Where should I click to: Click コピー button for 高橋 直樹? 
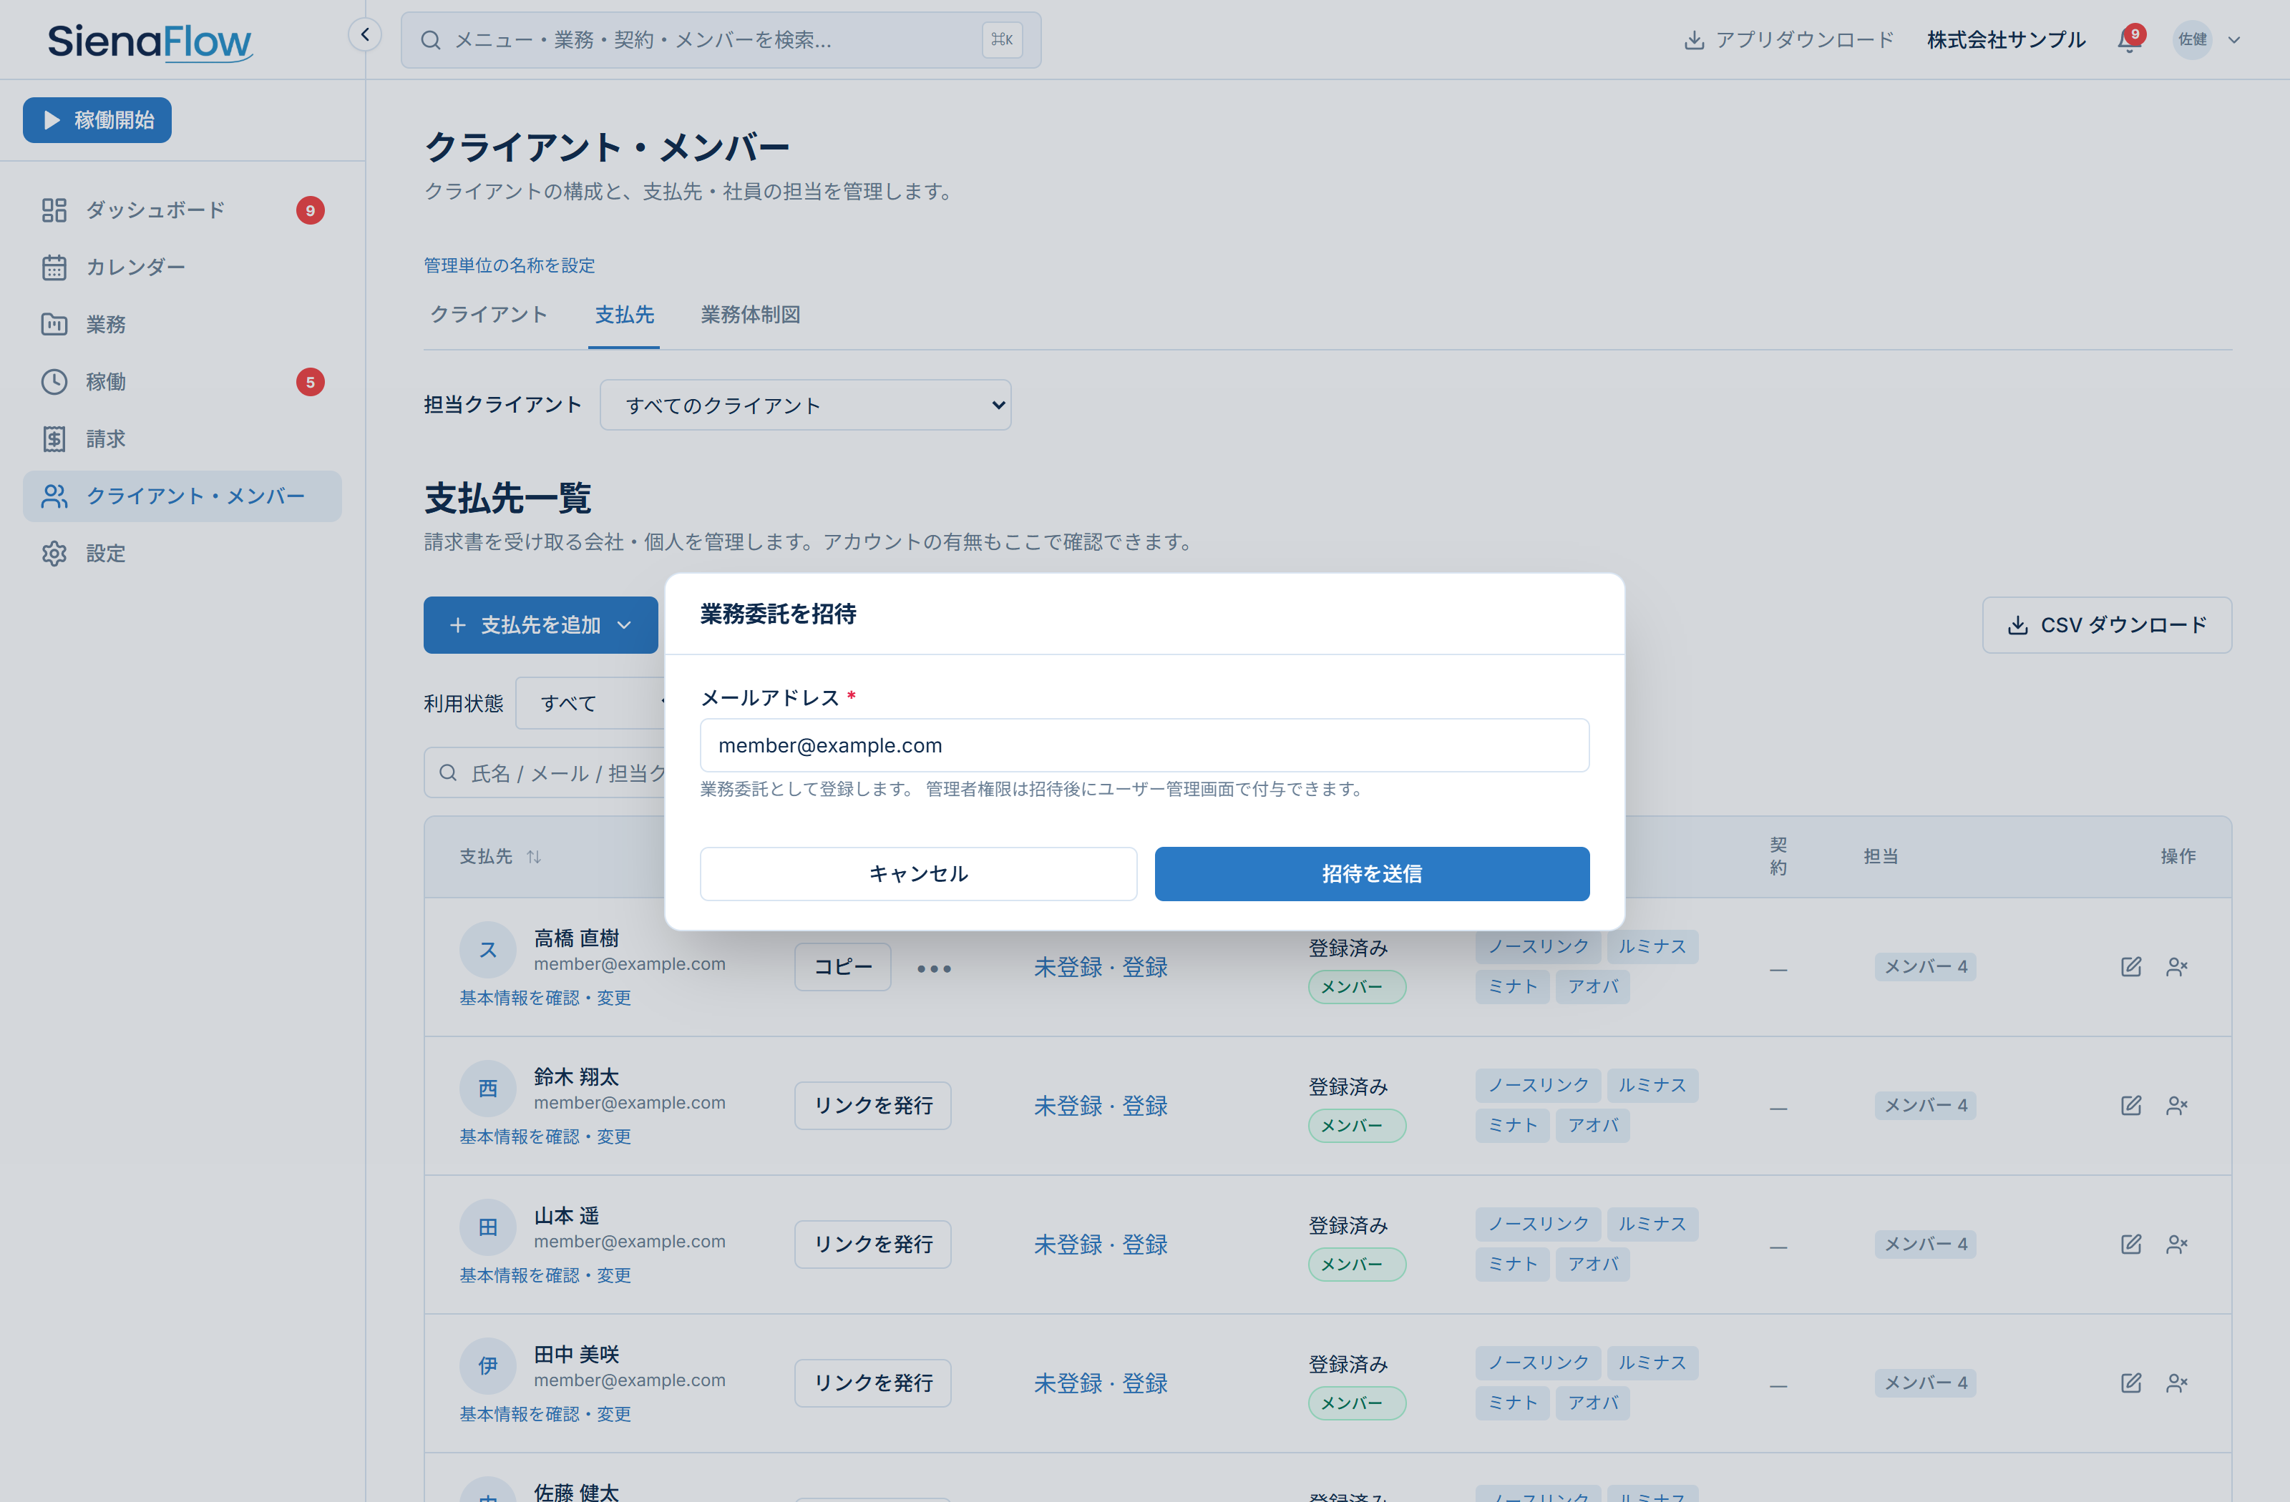(843, 966)
